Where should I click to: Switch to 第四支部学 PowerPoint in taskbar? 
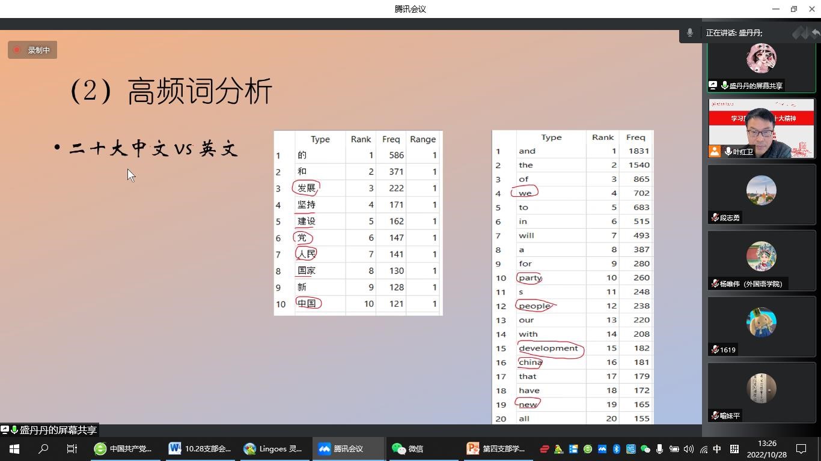pos(496,449)
